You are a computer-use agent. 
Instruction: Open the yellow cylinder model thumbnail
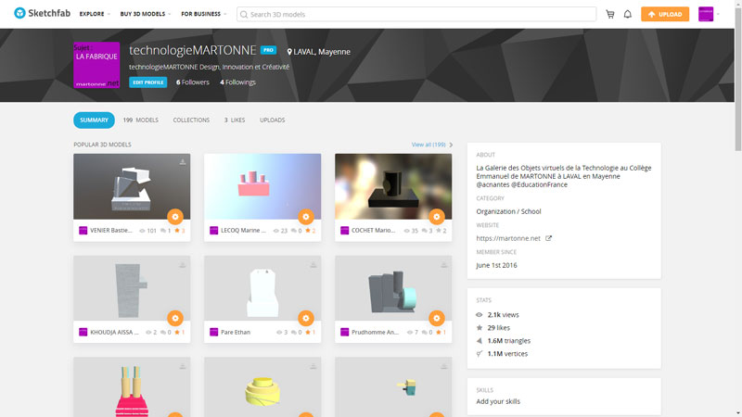click(262, 387)
